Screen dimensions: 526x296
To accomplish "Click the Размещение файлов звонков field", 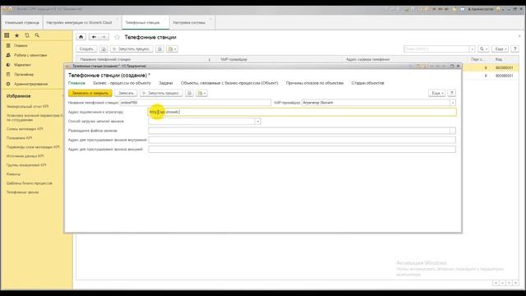I will tap(299, 131).
